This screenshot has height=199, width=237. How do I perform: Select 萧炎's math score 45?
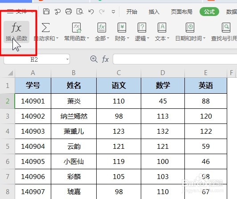(163, 101)
